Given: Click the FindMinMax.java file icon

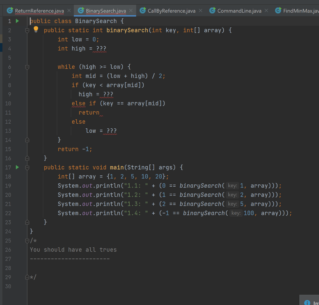Looking at the screenshot, I should (x=278, y=10).
